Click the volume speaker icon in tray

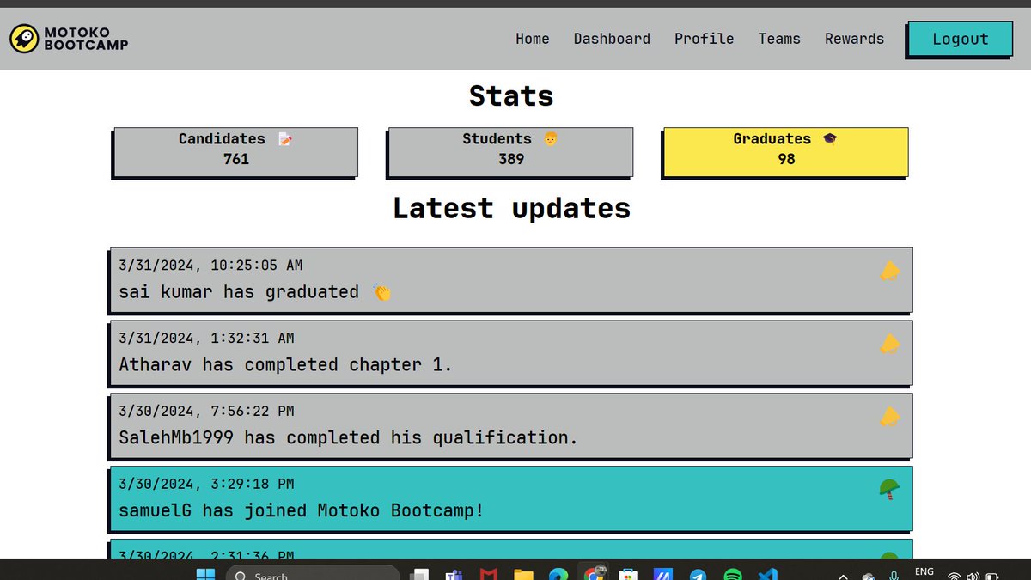[973, 576]
